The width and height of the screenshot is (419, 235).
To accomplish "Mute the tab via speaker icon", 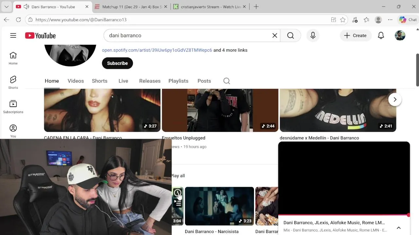I will click(26, 7).
